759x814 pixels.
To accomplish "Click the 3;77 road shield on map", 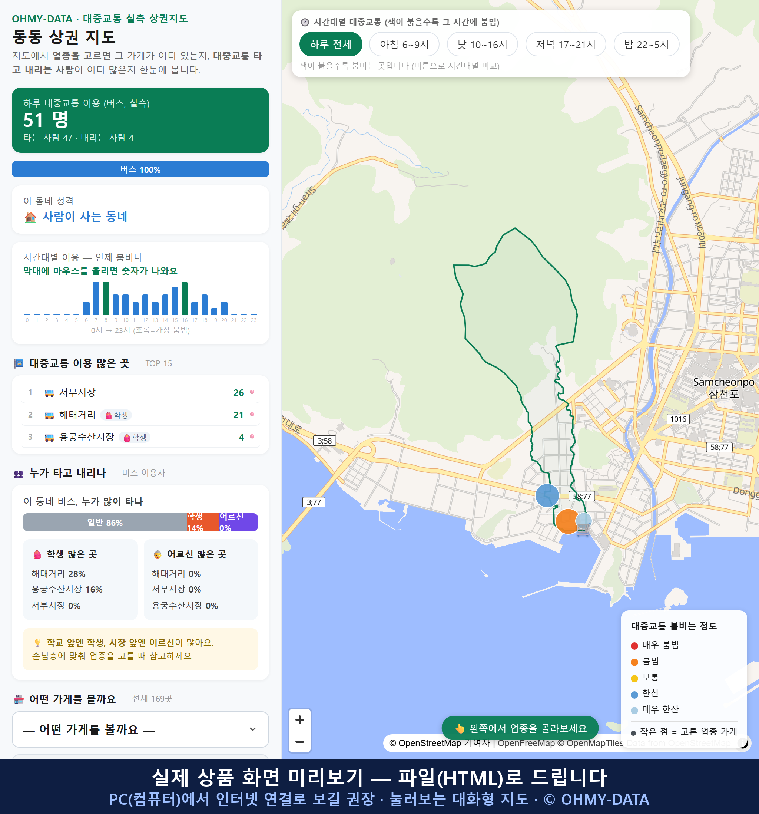I will coord(314,502).
